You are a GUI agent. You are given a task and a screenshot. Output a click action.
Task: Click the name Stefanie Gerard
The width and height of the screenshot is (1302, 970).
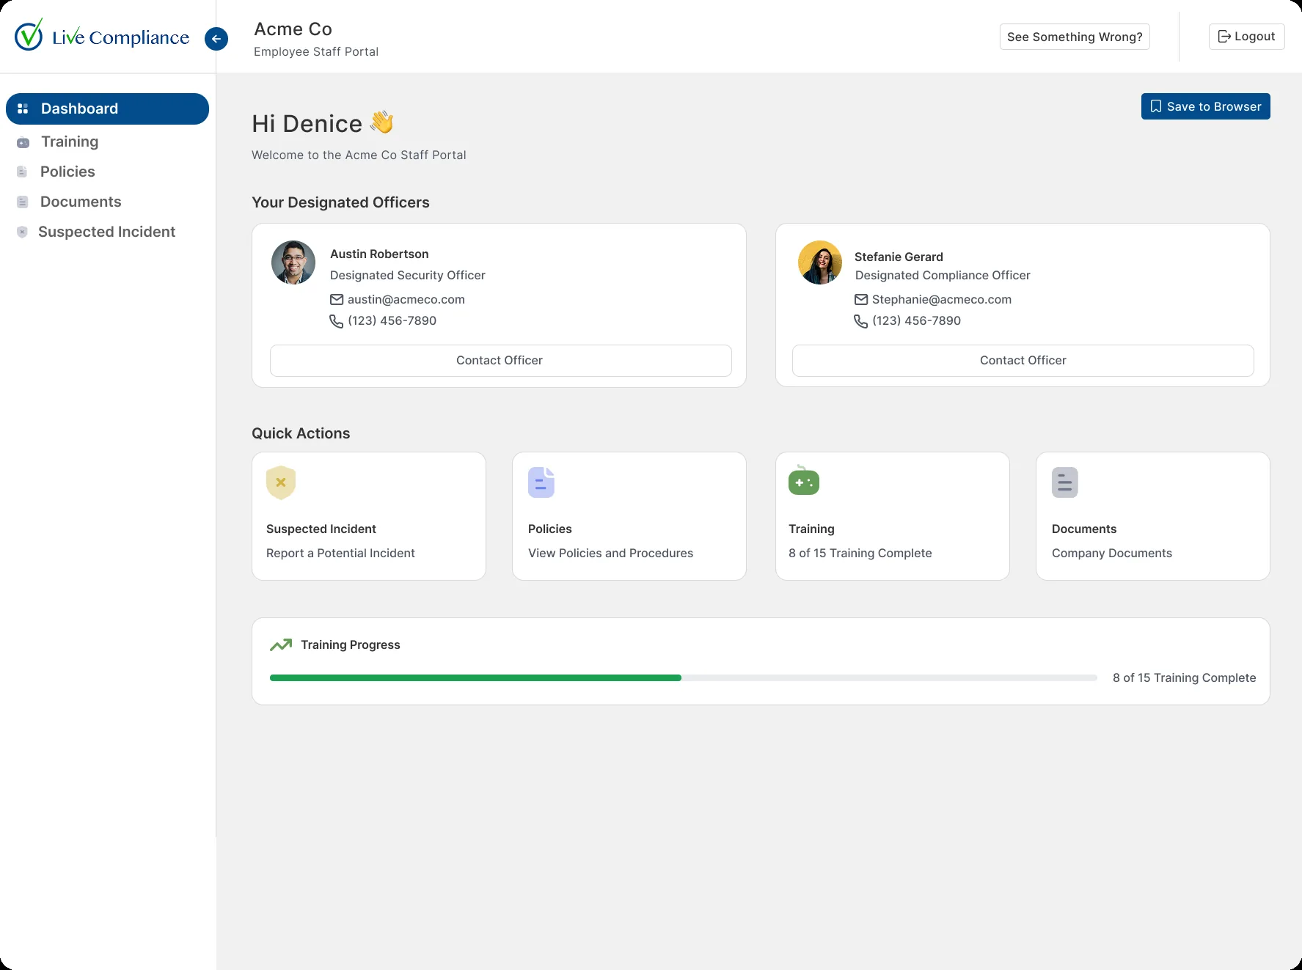(x=899, y=257)
